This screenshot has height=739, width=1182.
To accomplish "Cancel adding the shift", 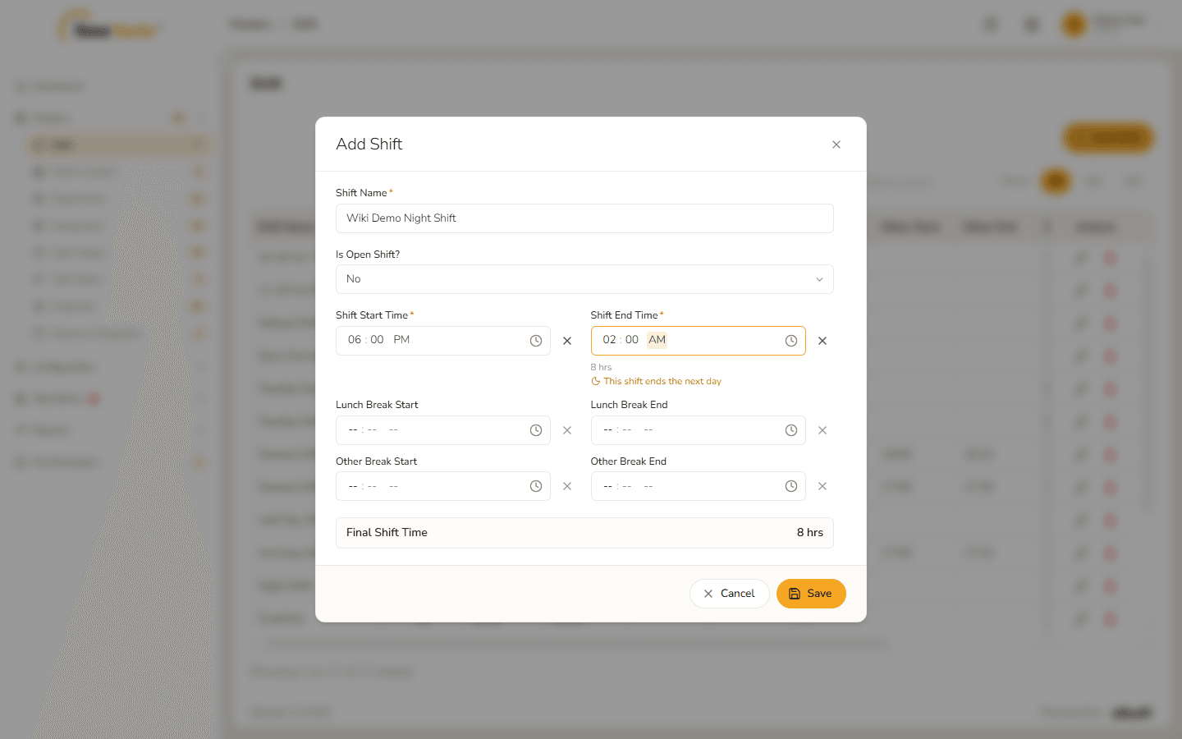I will pos(729,594).
